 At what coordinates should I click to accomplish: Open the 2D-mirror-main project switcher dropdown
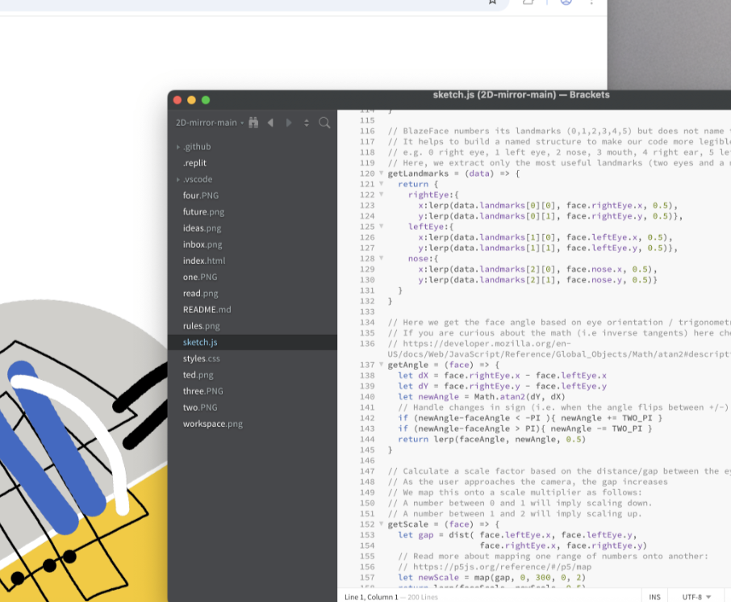208,122
